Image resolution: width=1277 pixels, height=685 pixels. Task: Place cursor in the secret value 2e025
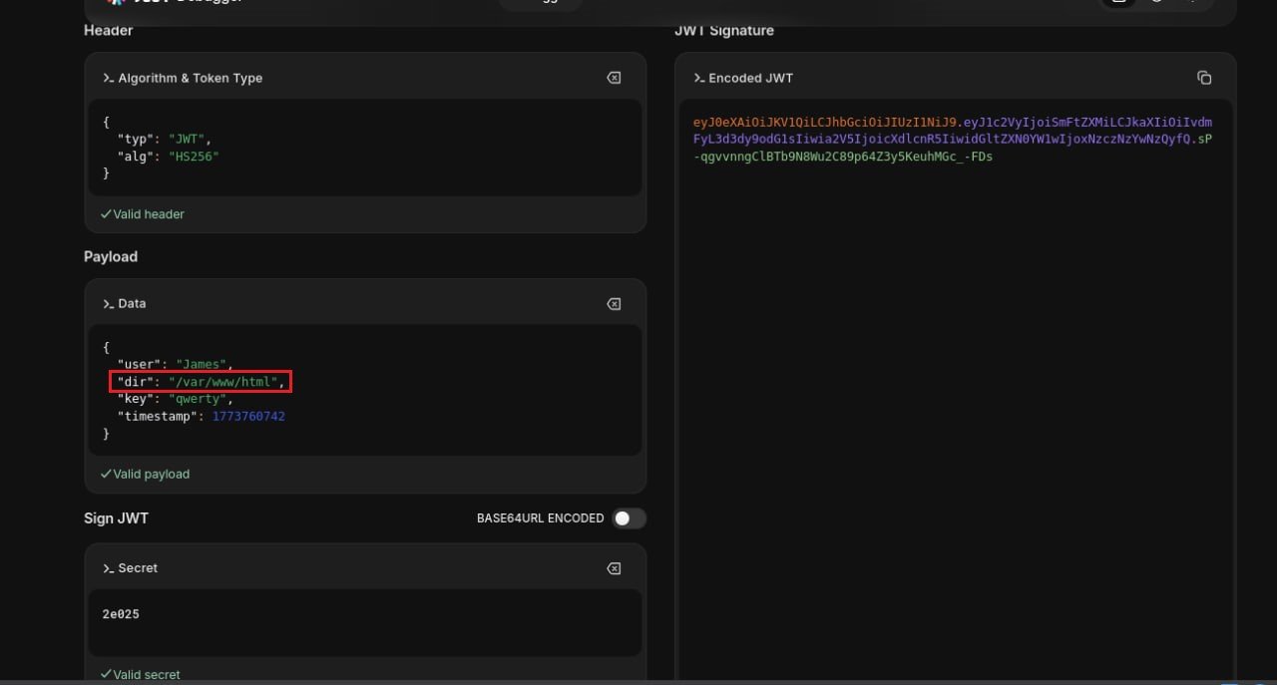121,614
